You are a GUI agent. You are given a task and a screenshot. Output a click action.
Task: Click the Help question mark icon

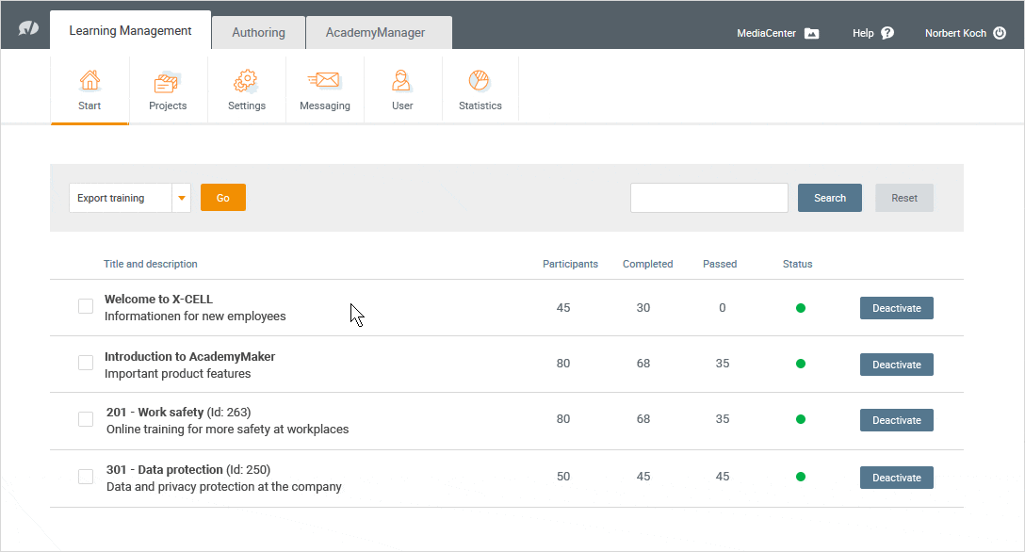coord(887,33)
